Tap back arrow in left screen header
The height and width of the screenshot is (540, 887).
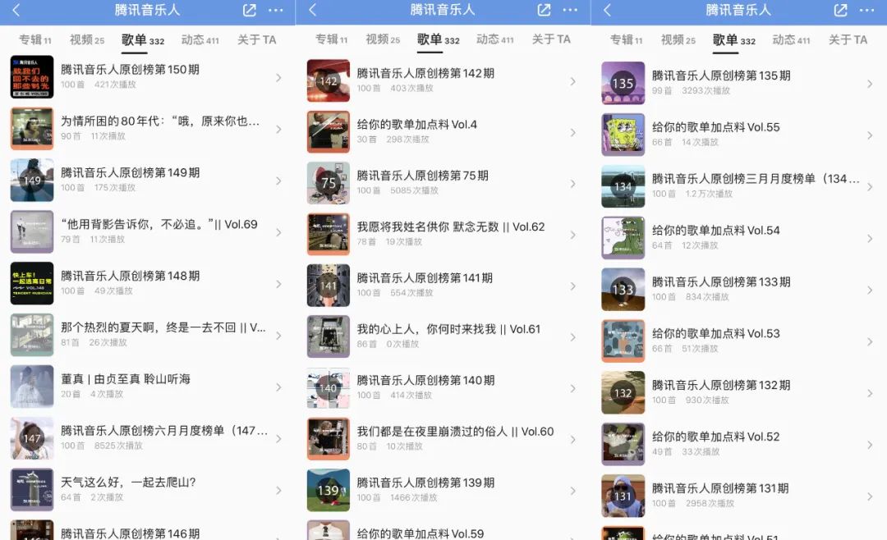[x=16, y=10]
